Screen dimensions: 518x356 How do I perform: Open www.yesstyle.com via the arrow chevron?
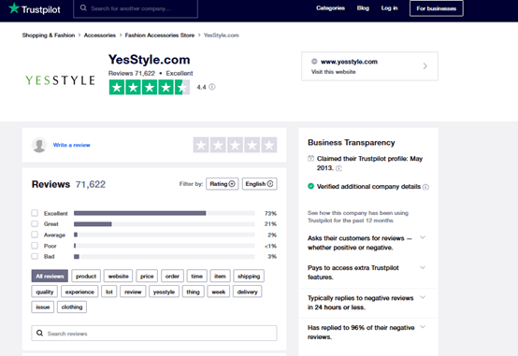tap(425, 66)
